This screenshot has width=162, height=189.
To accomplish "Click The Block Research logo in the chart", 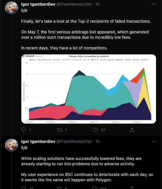I will [x=32, y=56].
